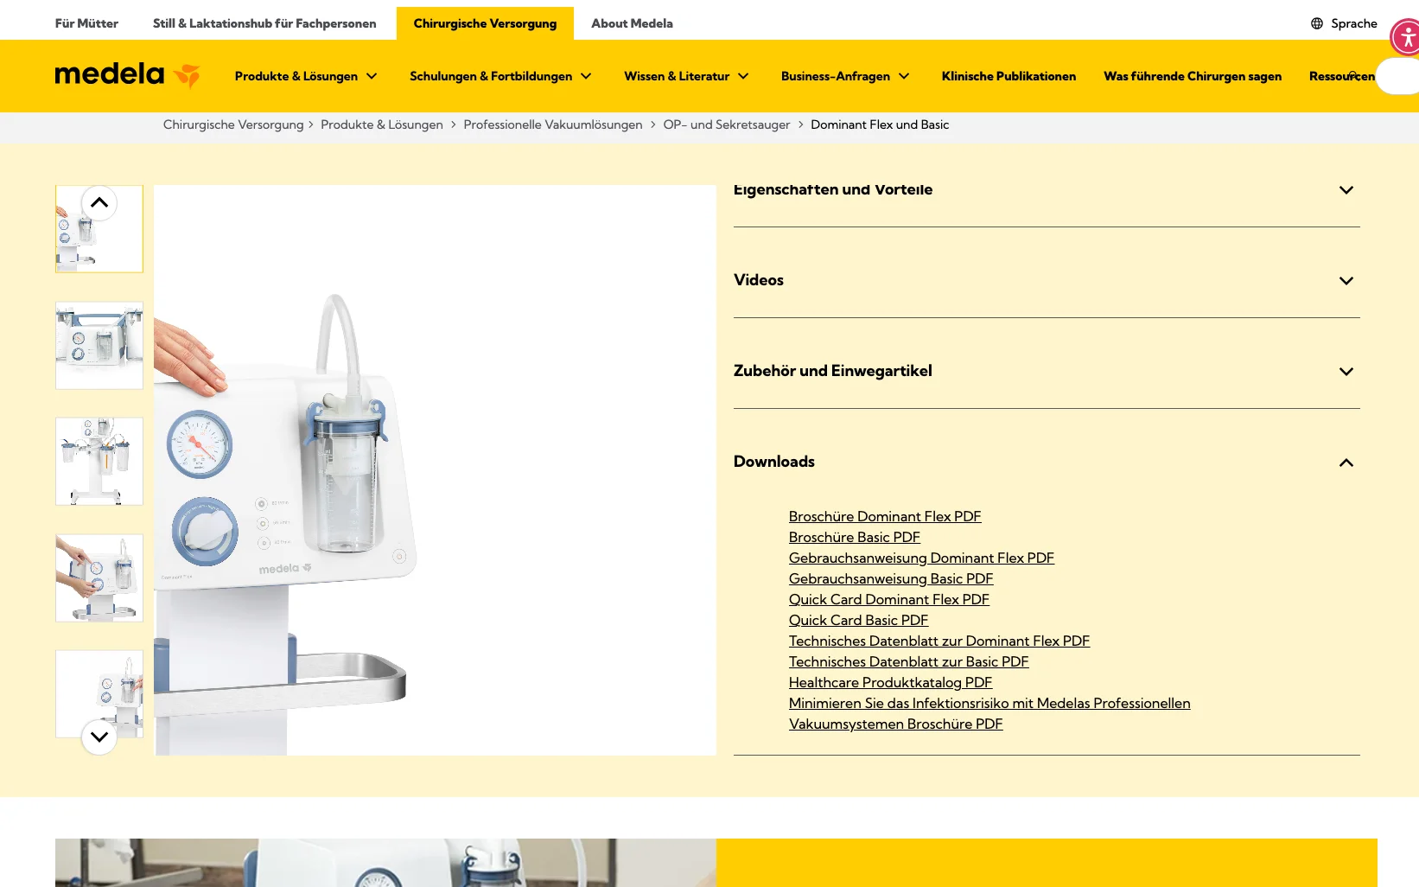Open About Medela tab
Image resolution: width=1419 pixels, height=887 pixels.
click(632, 23)
